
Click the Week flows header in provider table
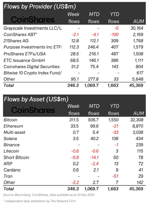click(x=74, y=18)
